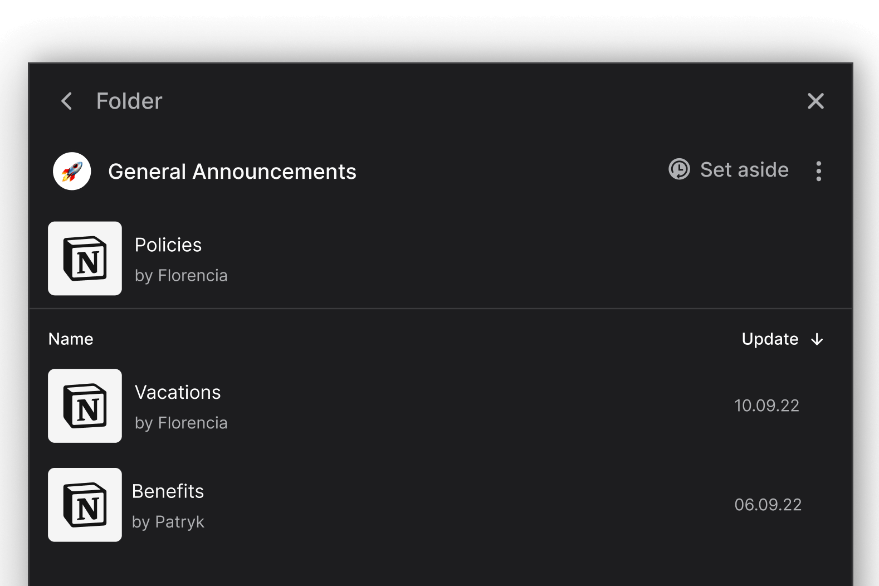Sort items by the Name column

click(x=71, y=339)
